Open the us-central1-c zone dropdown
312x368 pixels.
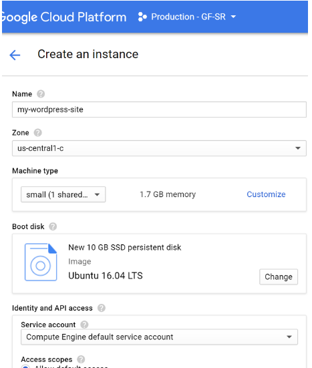click(159, 148)
